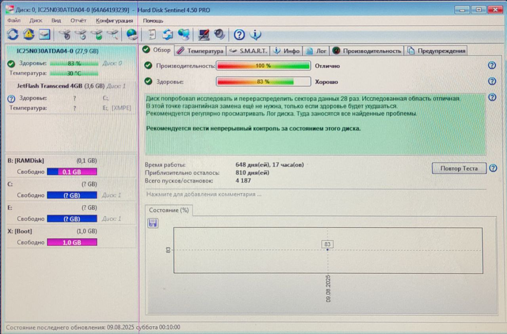
Task: Click the Производительность 100 % progress bar
Action: click(263, 66)
